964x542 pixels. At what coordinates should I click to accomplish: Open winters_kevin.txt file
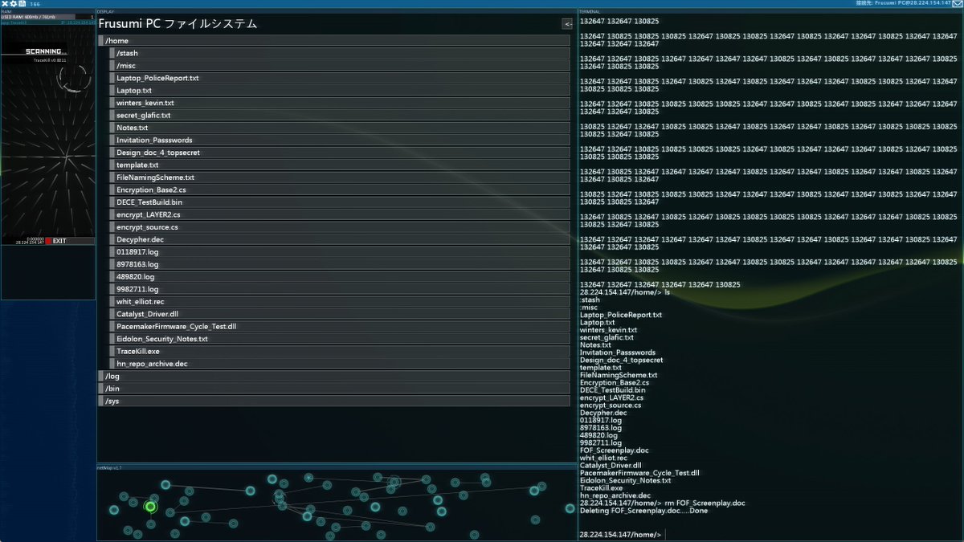click(x=340, y=103)
